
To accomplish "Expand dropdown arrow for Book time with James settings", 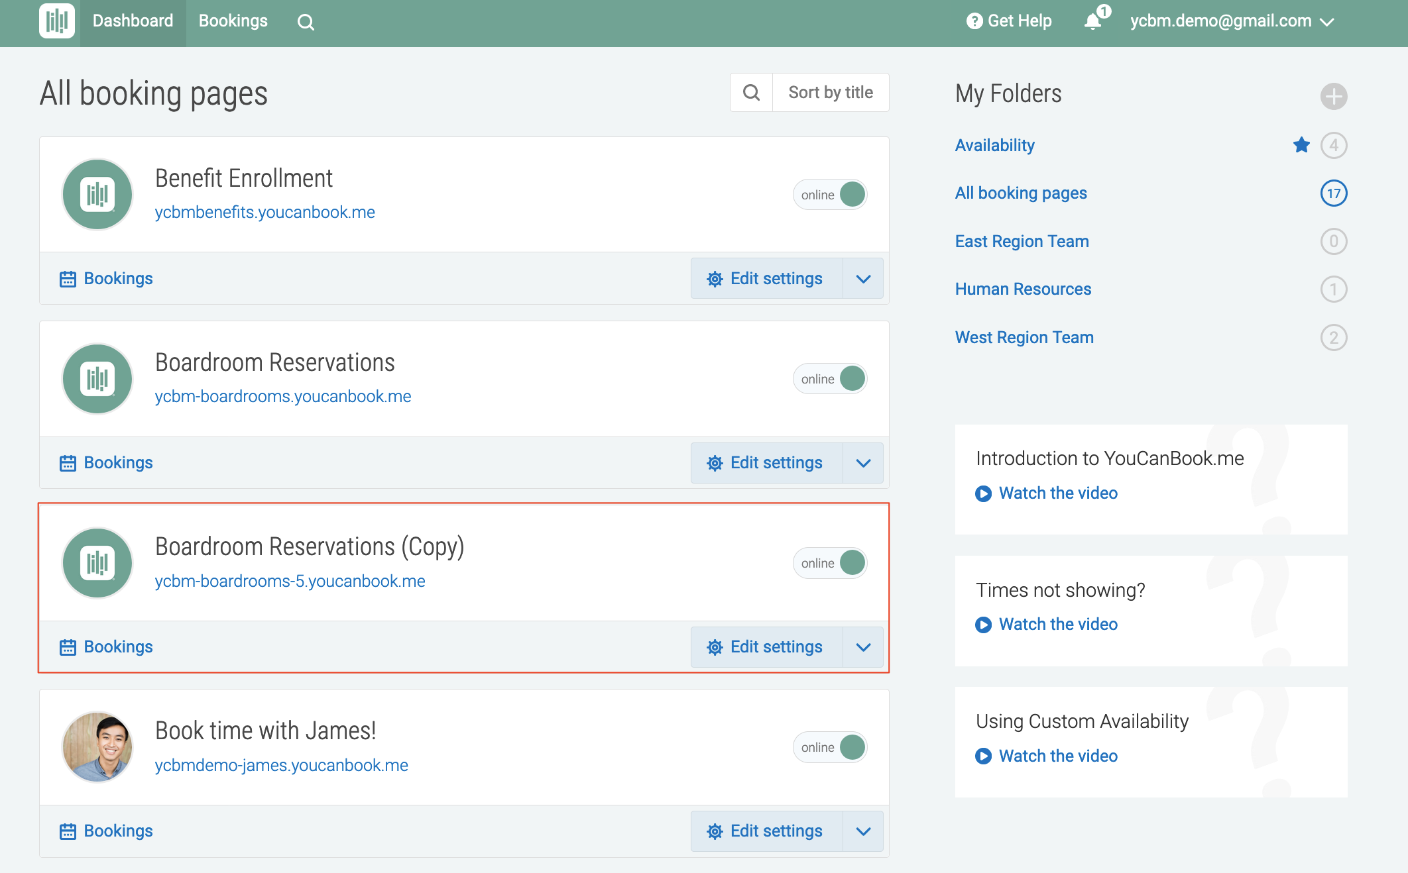I will (863, 831).
